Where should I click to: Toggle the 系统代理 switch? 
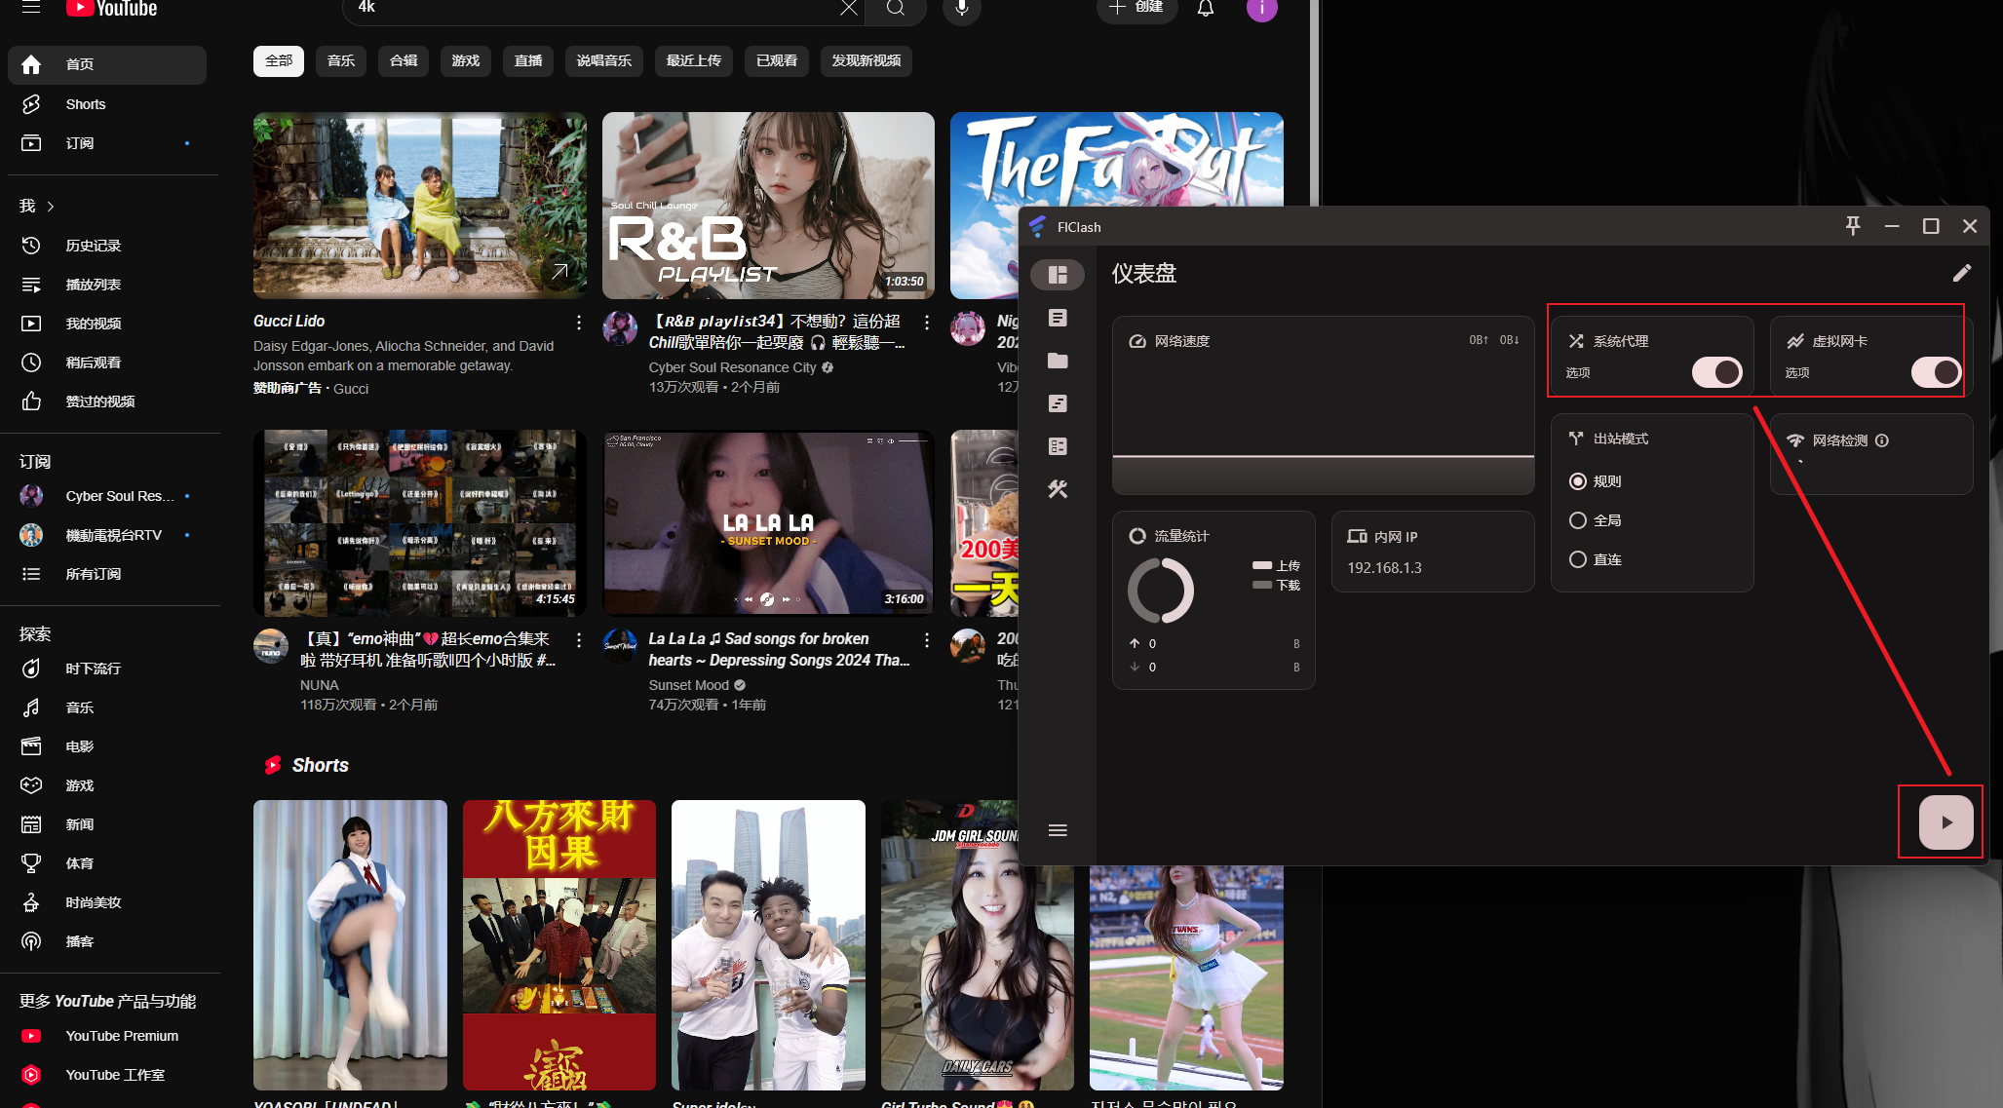(x=1716, y=372)
